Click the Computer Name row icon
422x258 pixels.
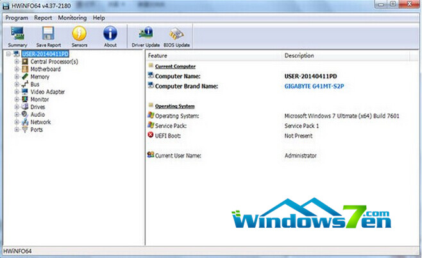[x=151, y=76]
